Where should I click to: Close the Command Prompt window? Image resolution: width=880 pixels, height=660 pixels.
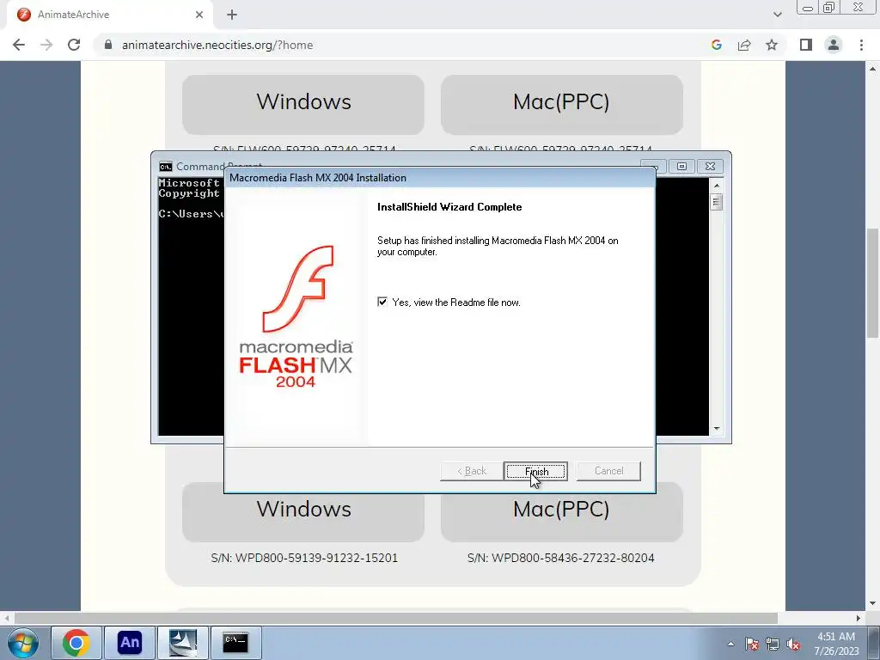[x=710, y=166]
